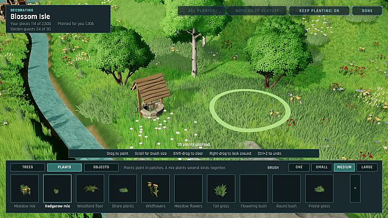This screenshot has width=388, height=218.
Task: Choose the Prairie grass tile
Action: (319, 189)
